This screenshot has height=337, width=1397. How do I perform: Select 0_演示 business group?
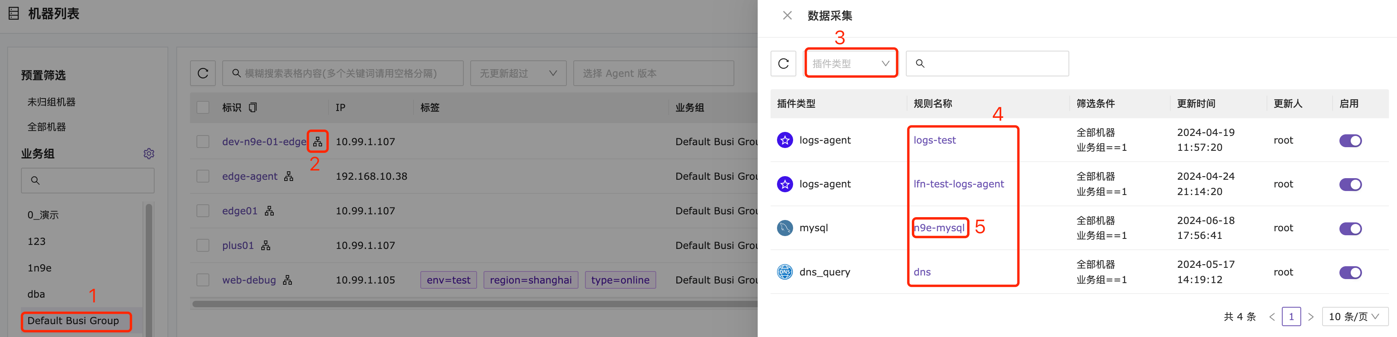tap(43, 215)
